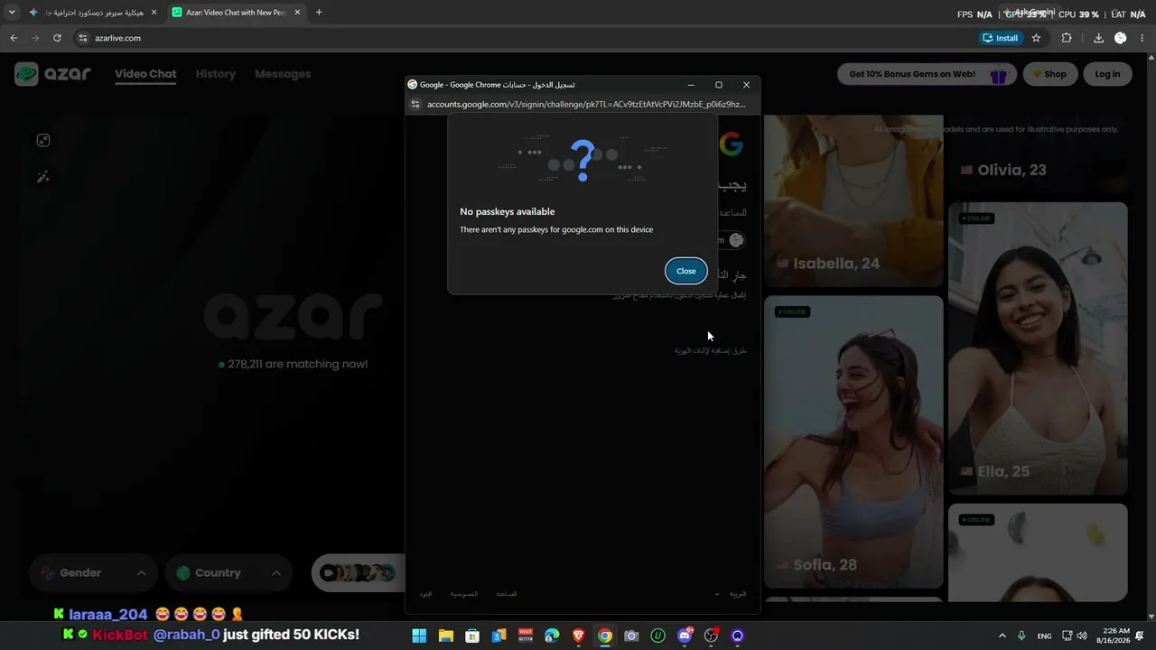Open Brave browser from the taskbar
Viewport: 1156px width, 650px height.
578,636
